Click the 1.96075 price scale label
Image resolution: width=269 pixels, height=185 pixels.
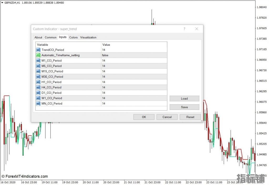pyautogui.click(x=262, y=102)
